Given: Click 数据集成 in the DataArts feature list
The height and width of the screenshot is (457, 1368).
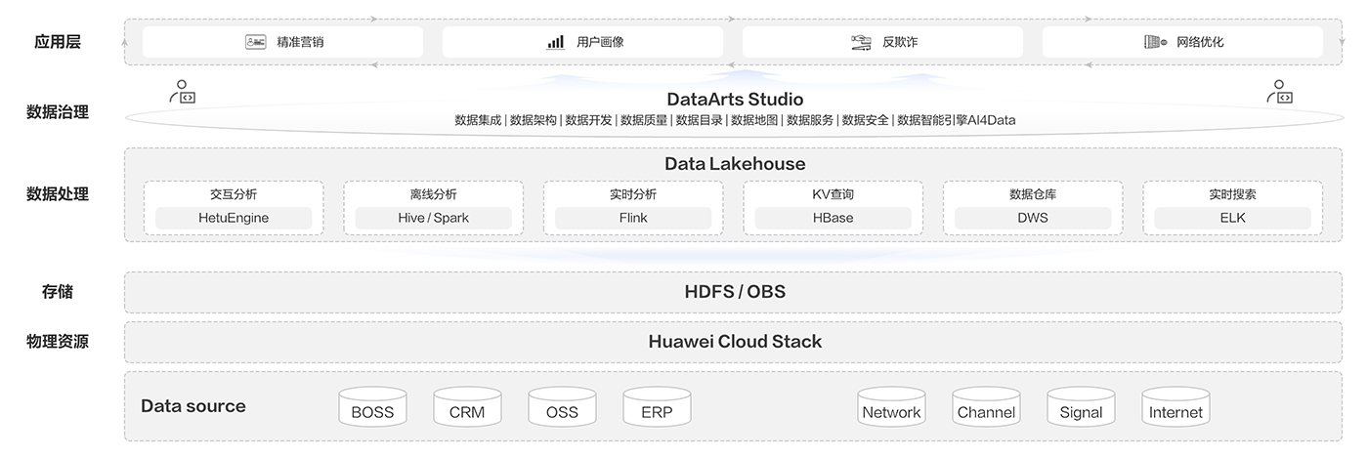Looking at the screenshot, I should [x=478, y=120].
